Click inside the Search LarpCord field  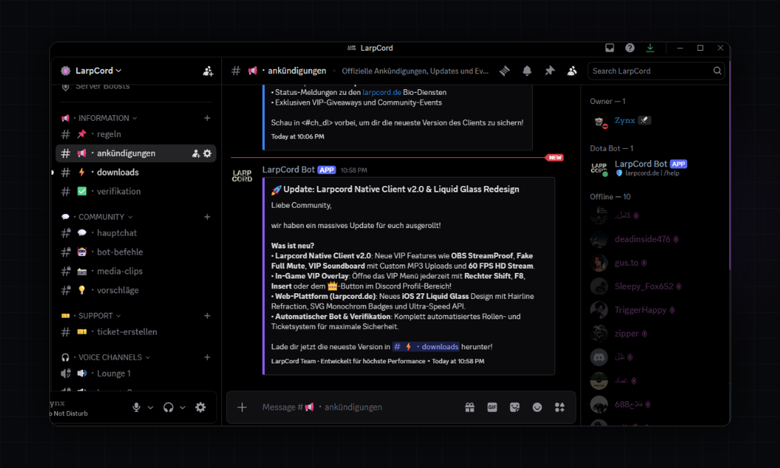click(x=656, y=71)
